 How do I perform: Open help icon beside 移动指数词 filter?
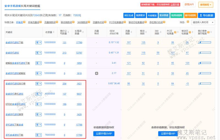tap(73, 22)
